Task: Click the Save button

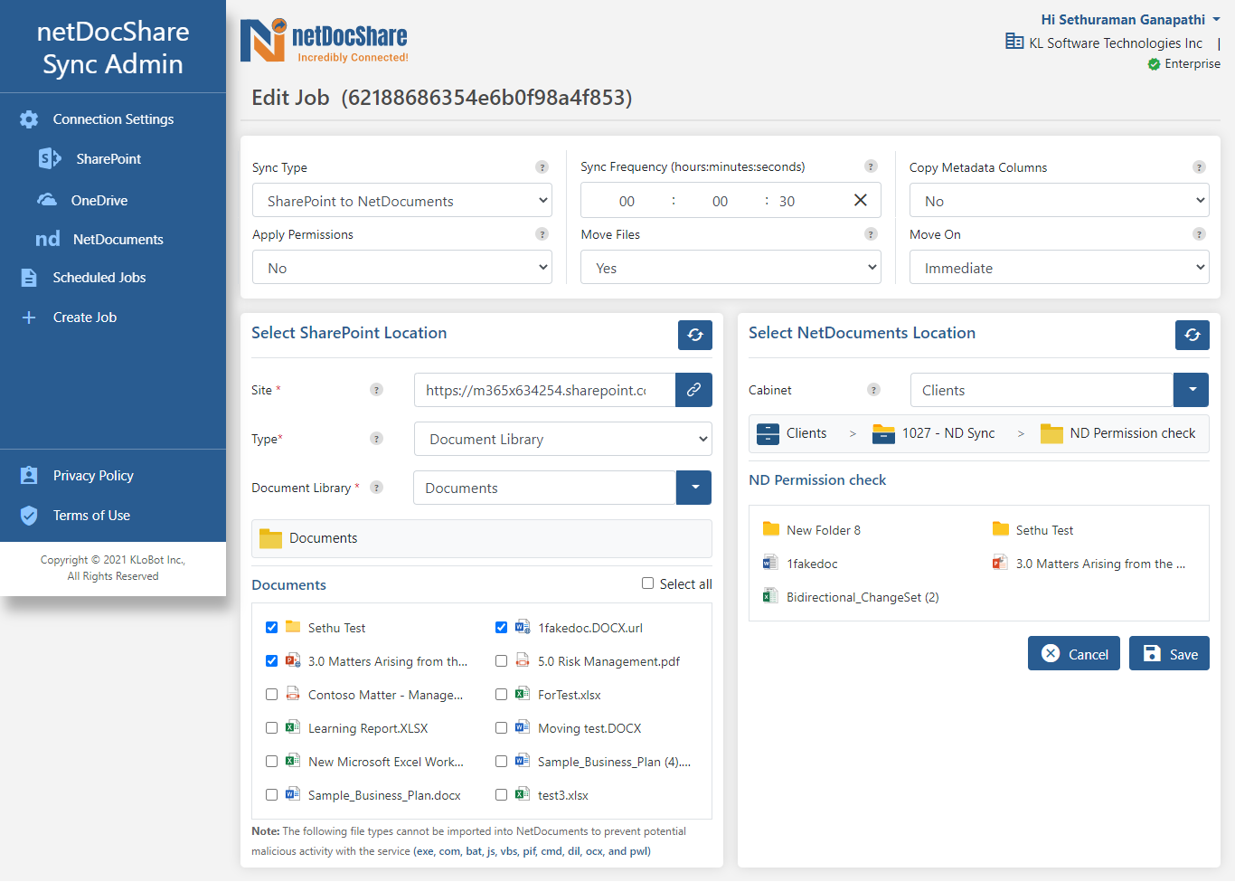Action: click(1169, 653)
